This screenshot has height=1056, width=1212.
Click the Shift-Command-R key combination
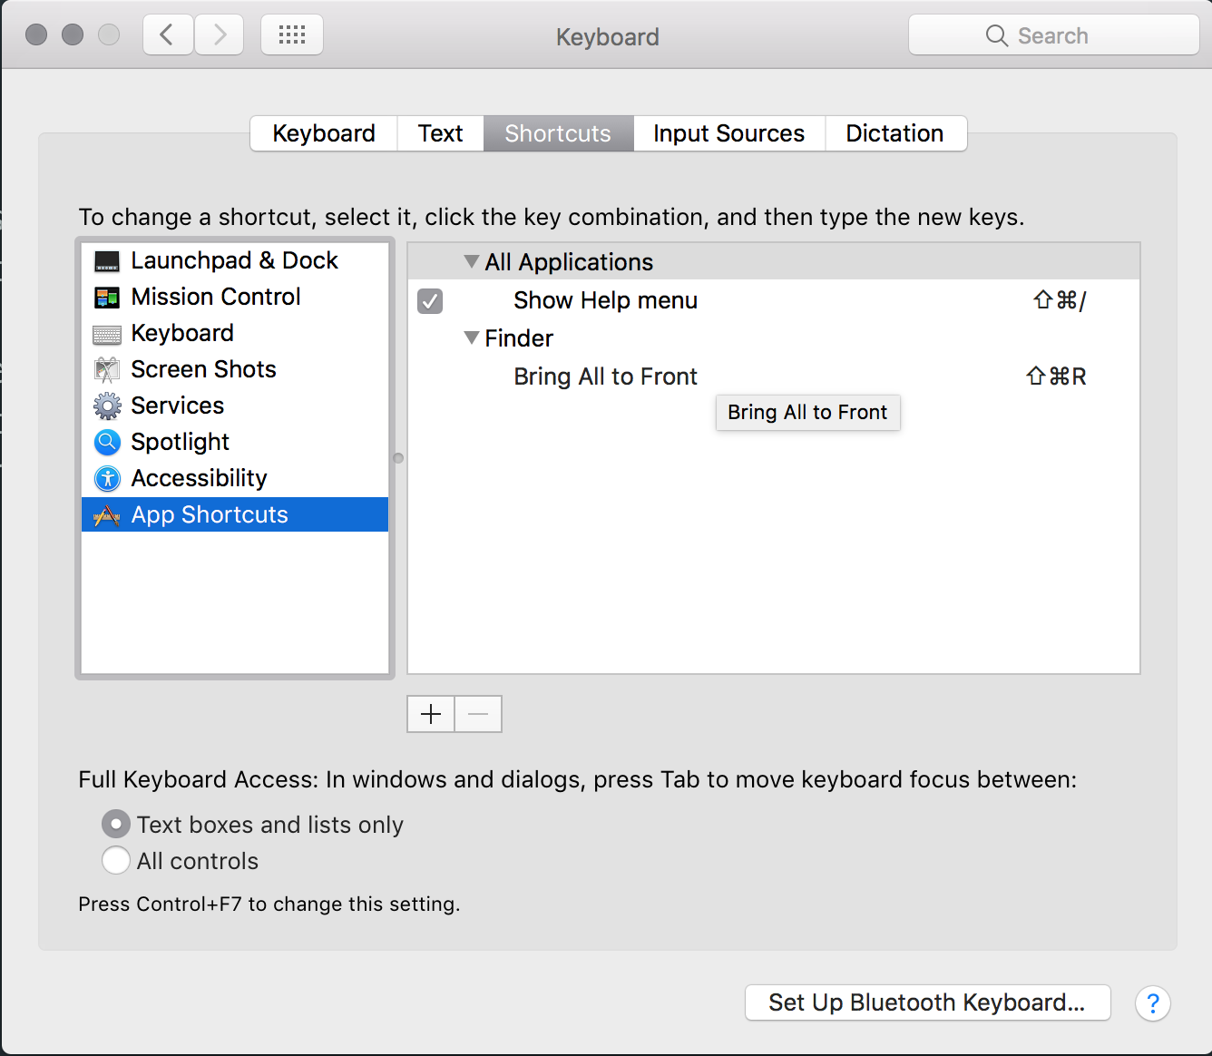1056,376
